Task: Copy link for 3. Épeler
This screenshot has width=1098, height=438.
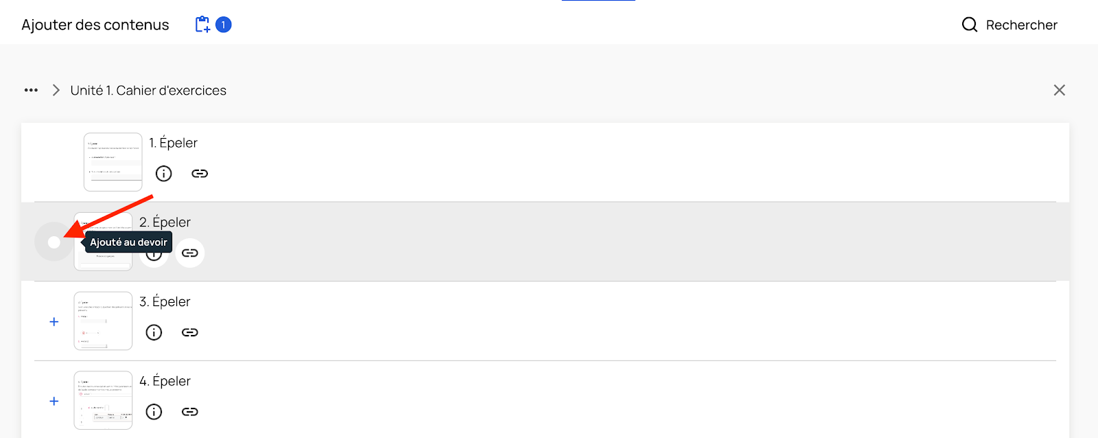Action: 190,333
